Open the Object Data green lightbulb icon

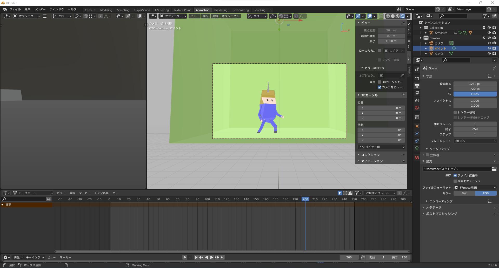pos(417,148)
